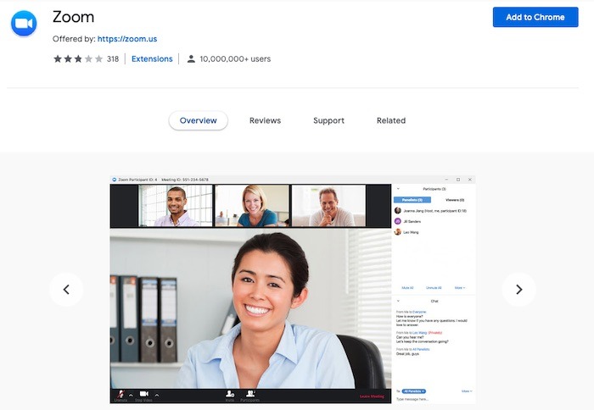Open the Extensions category link
The width and height of the screenshot is (594, 410).
click(x=152, y=59)
